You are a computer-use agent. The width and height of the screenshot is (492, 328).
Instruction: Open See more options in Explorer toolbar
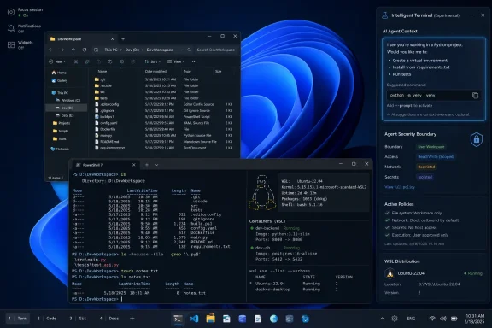point(194,61)
